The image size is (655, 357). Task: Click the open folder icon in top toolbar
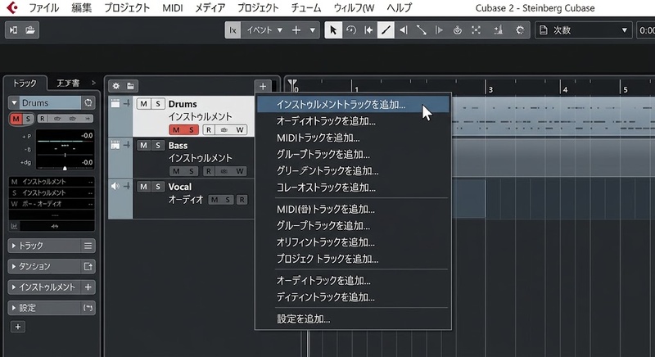(30, 30)
